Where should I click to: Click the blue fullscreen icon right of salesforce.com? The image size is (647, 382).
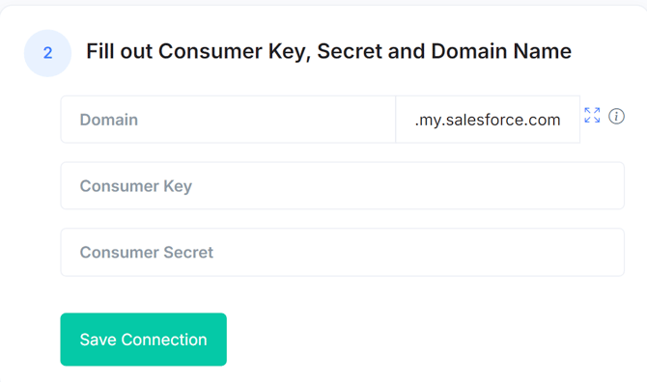(x=592, y=116)
